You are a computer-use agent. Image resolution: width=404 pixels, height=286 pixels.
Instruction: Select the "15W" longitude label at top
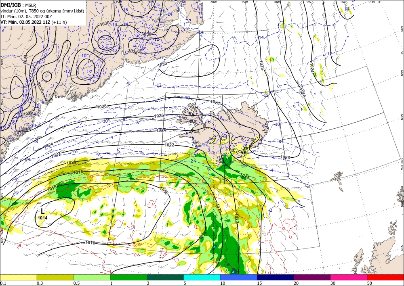coord(245,2)
